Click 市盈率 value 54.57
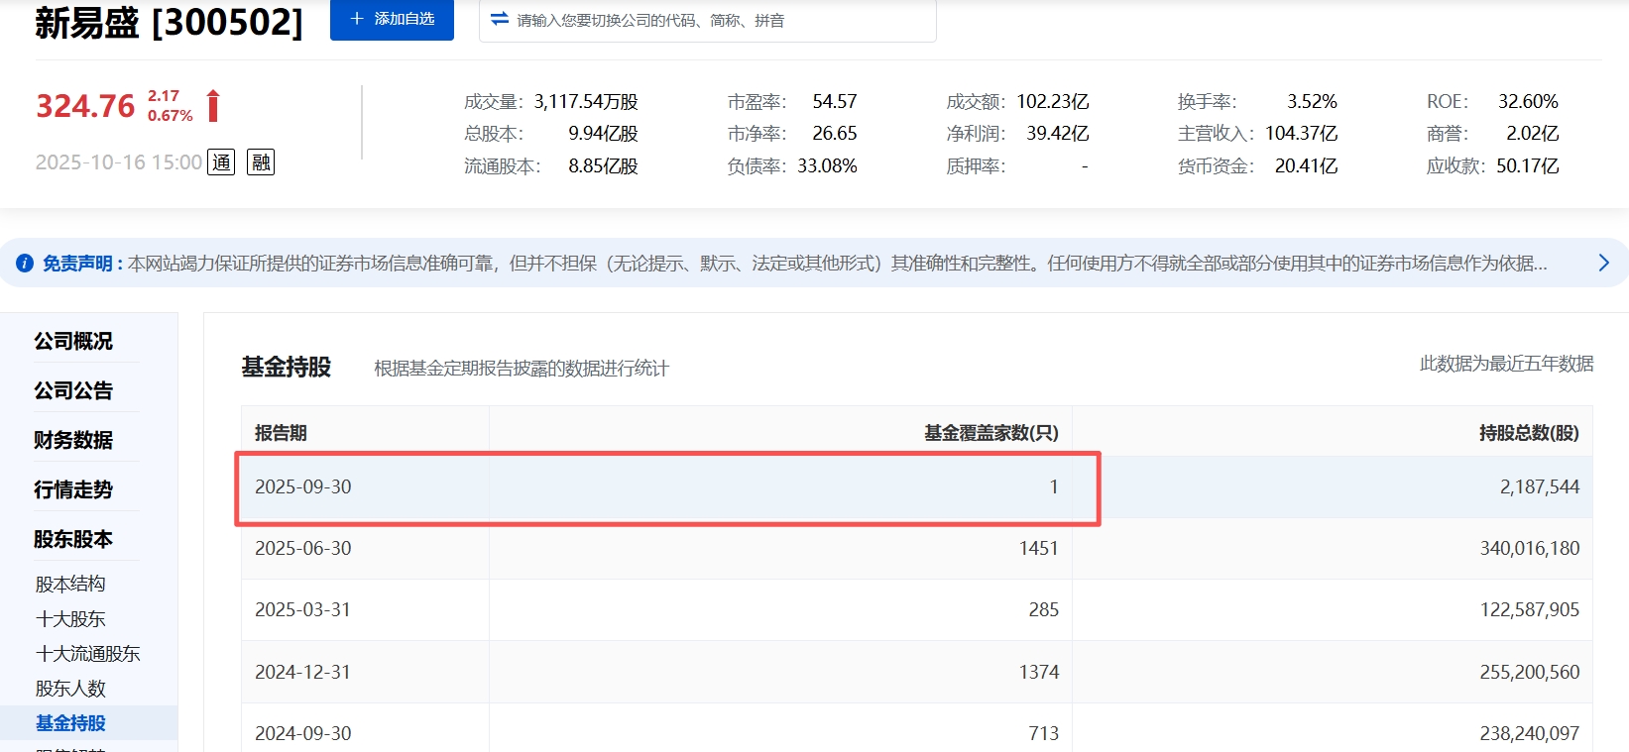 835,101
